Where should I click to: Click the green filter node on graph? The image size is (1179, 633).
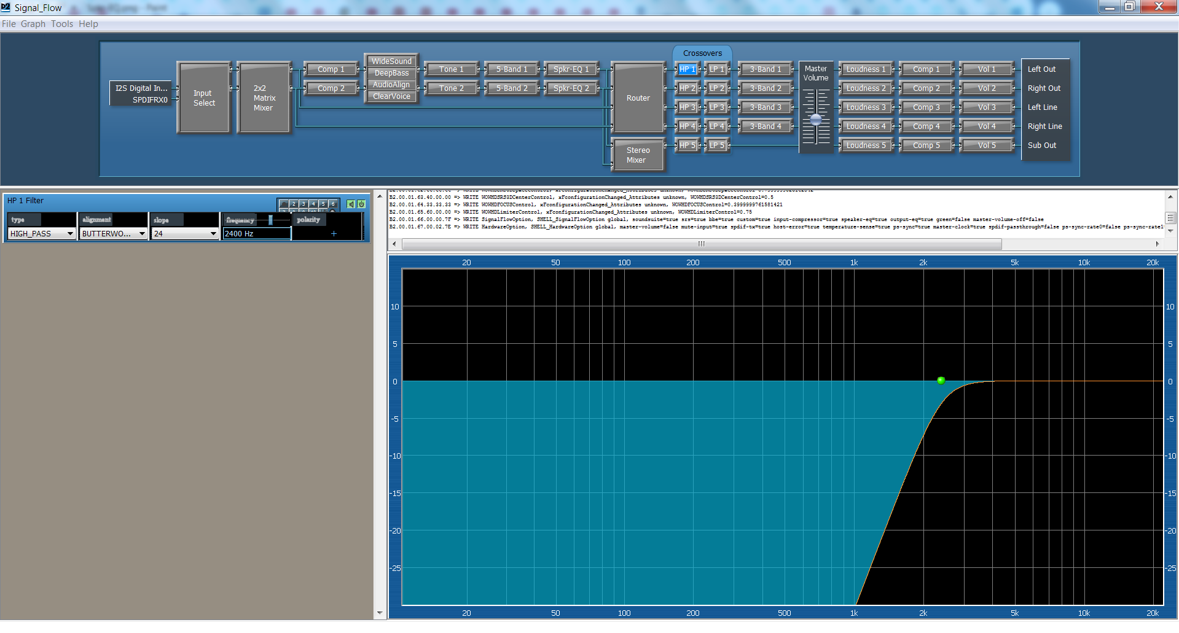pos(941,381)
